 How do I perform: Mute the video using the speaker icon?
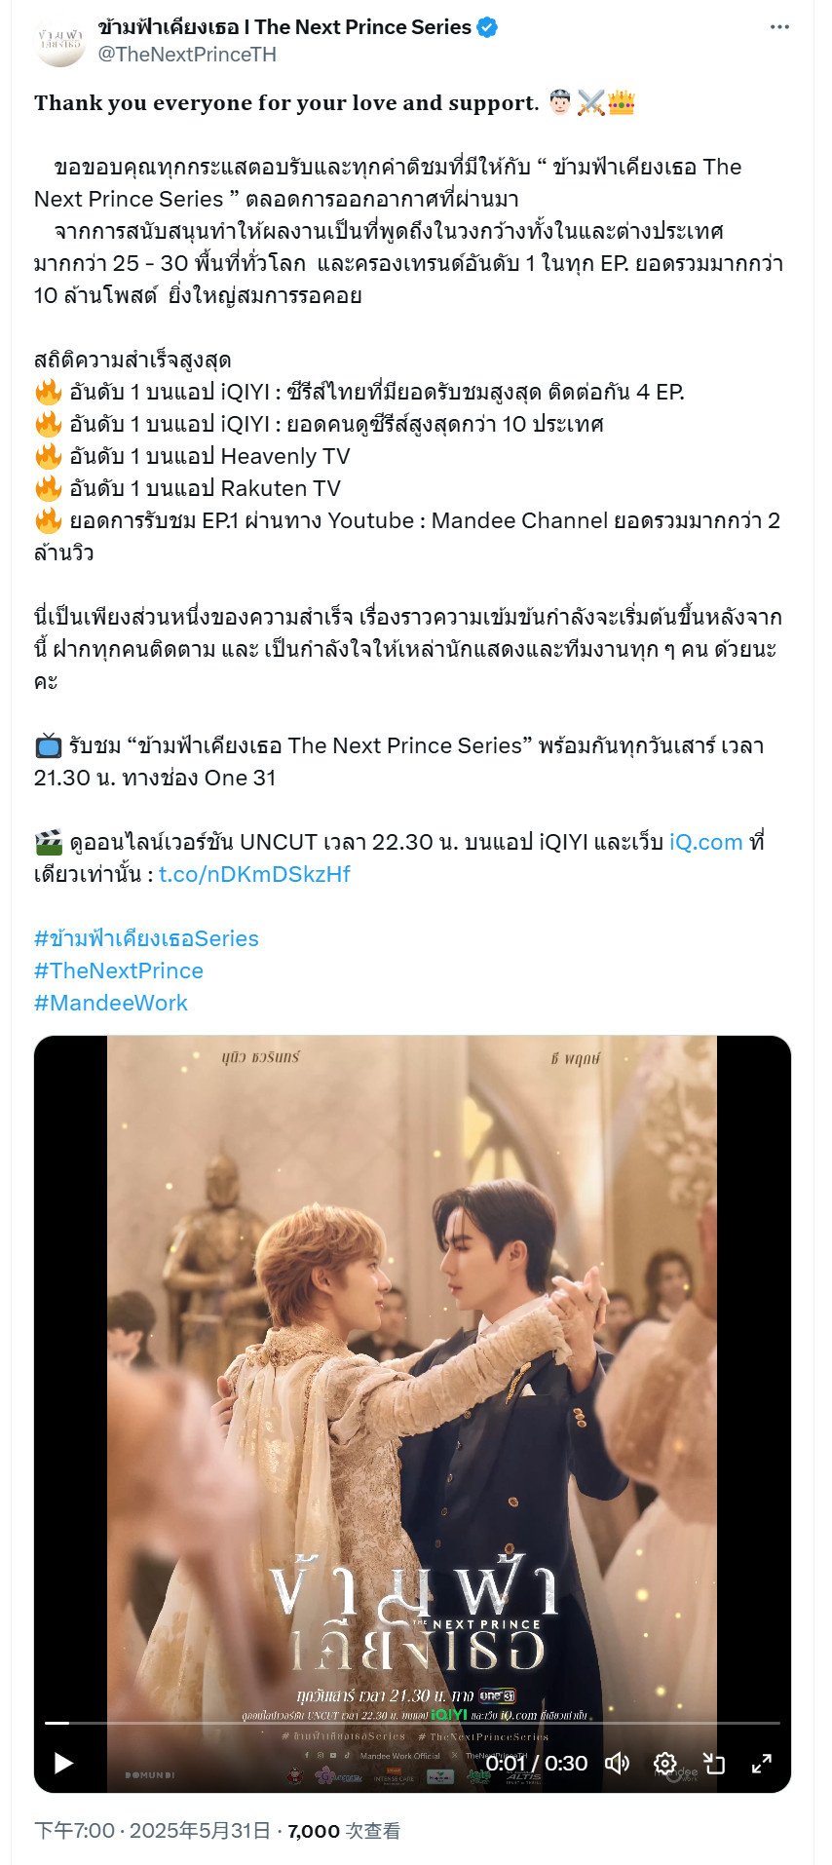(x=618, y=1763)
